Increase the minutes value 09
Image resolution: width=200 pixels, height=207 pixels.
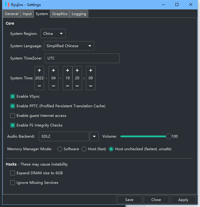point(91,70)
